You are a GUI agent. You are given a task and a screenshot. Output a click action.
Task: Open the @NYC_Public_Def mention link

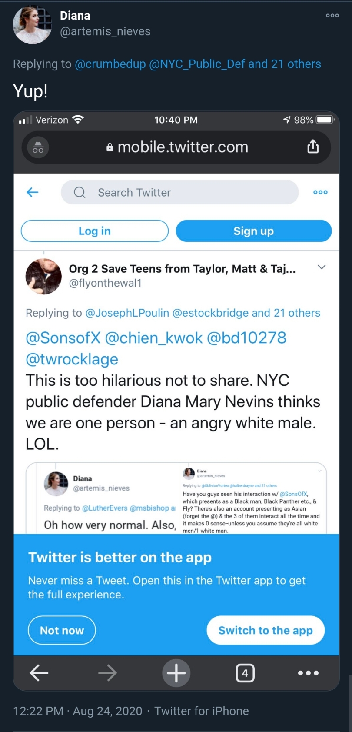(x=197, y=64)
